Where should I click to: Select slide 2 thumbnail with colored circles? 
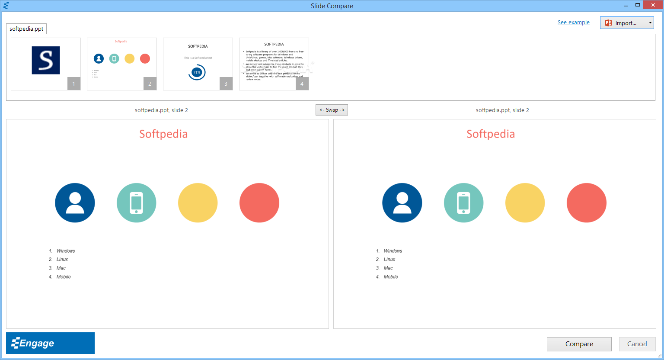(x=122, y=64)
